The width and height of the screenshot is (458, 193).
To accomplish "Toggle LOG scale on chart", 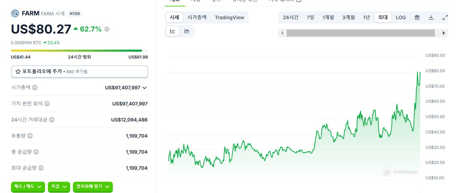I will point(401,17).
